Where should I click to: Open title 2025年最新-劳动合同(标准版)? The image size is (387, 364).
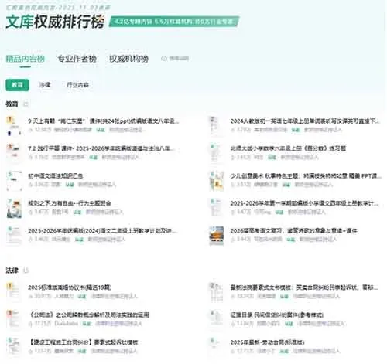point(268,342)
